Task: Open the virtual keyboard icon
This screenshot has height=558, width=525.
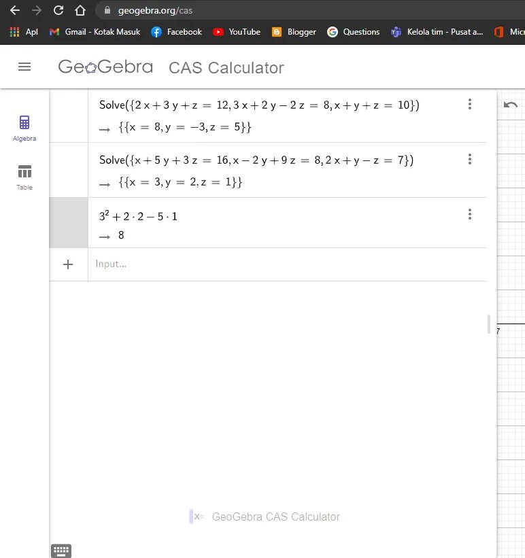Action: (61, 551)
